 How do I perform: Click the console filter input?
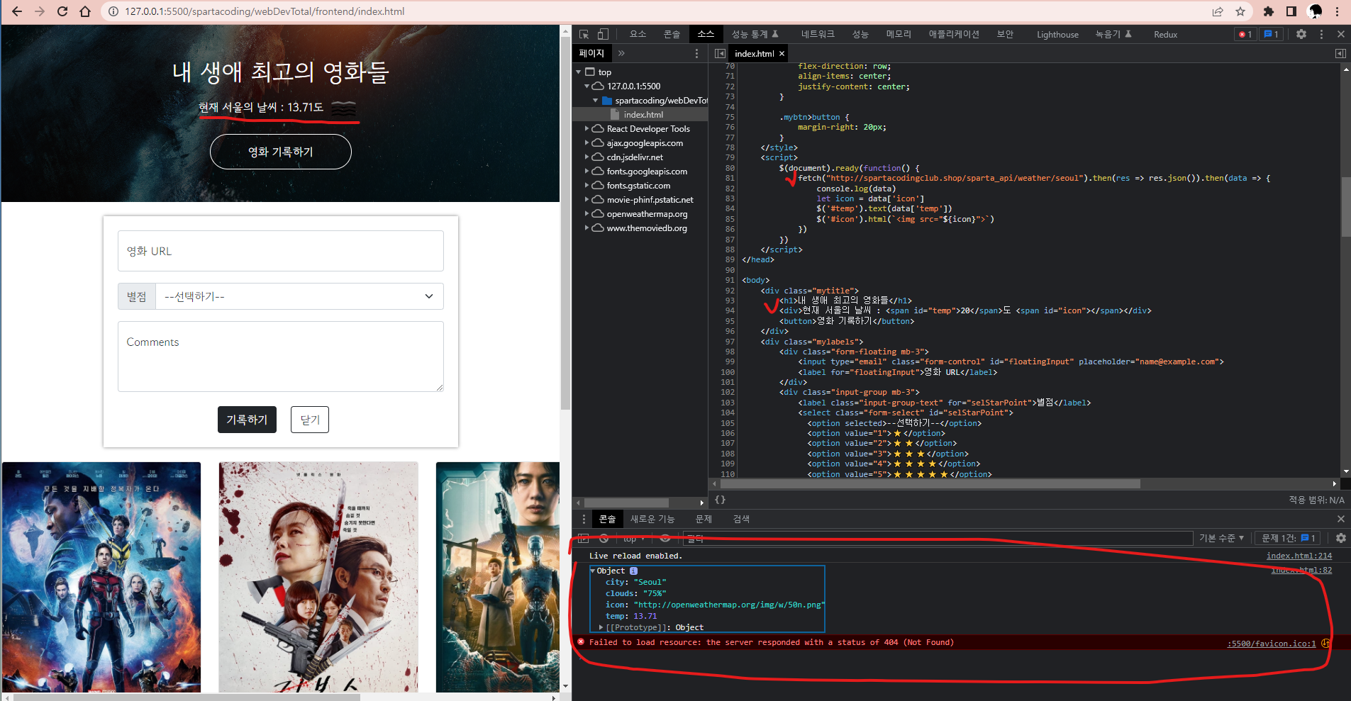coord(938,539)
